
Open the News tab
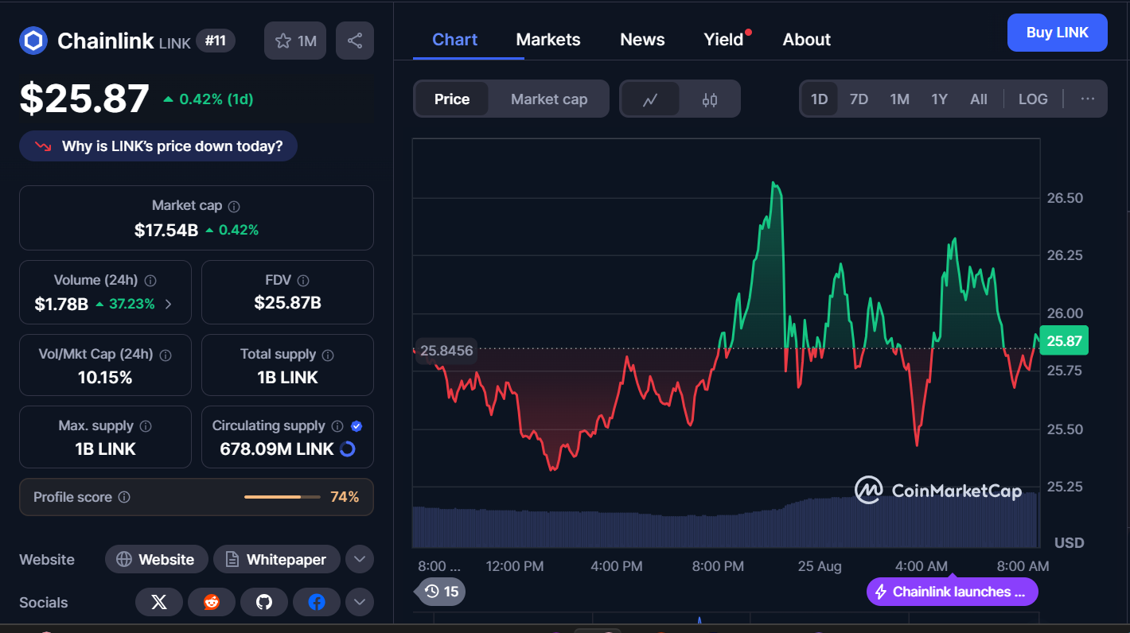642,40
